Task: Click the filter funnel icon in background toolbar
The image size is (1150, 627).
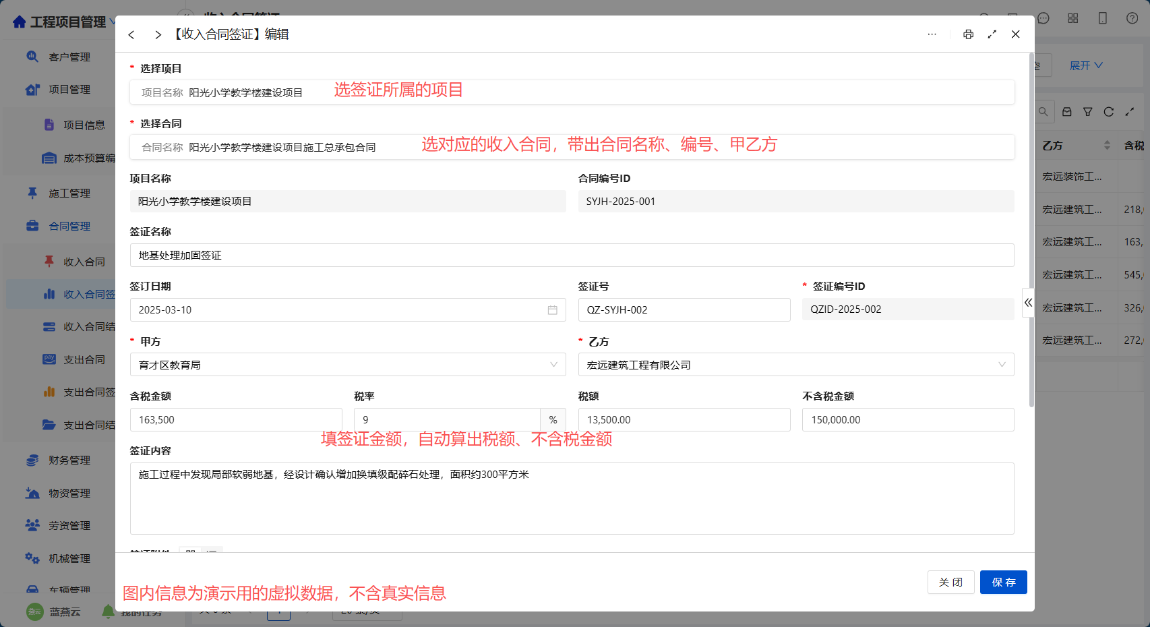Action: tap(1087, 112)
